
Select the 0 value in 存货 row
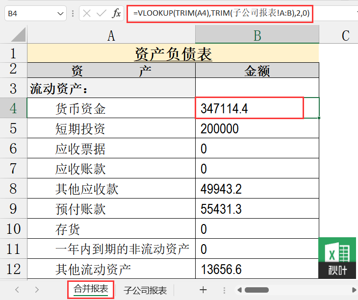257,228
